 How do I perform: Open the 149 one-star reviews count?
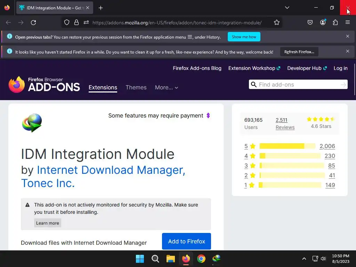[x=330, y=185]
